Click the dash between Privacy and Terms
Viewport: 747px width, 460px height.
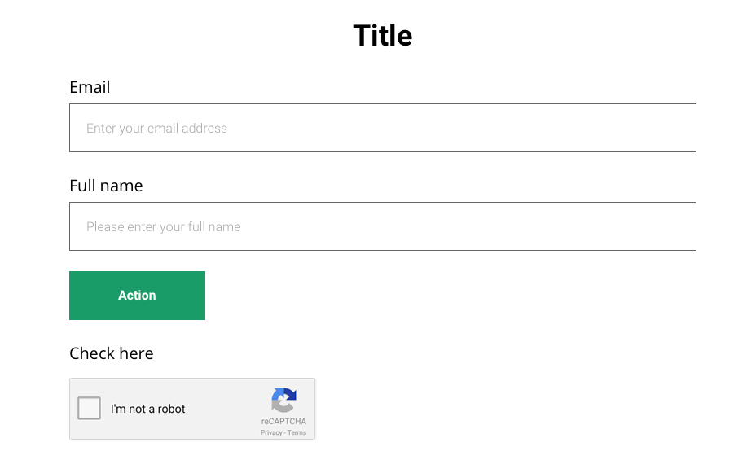point(284,432)
